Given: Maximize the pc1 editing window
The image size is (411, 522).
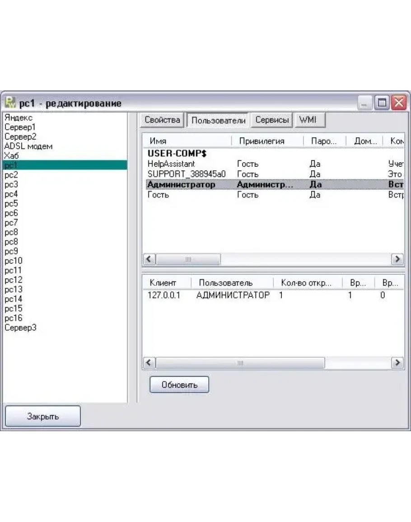Looking at the screenshot, I should 383,103.
